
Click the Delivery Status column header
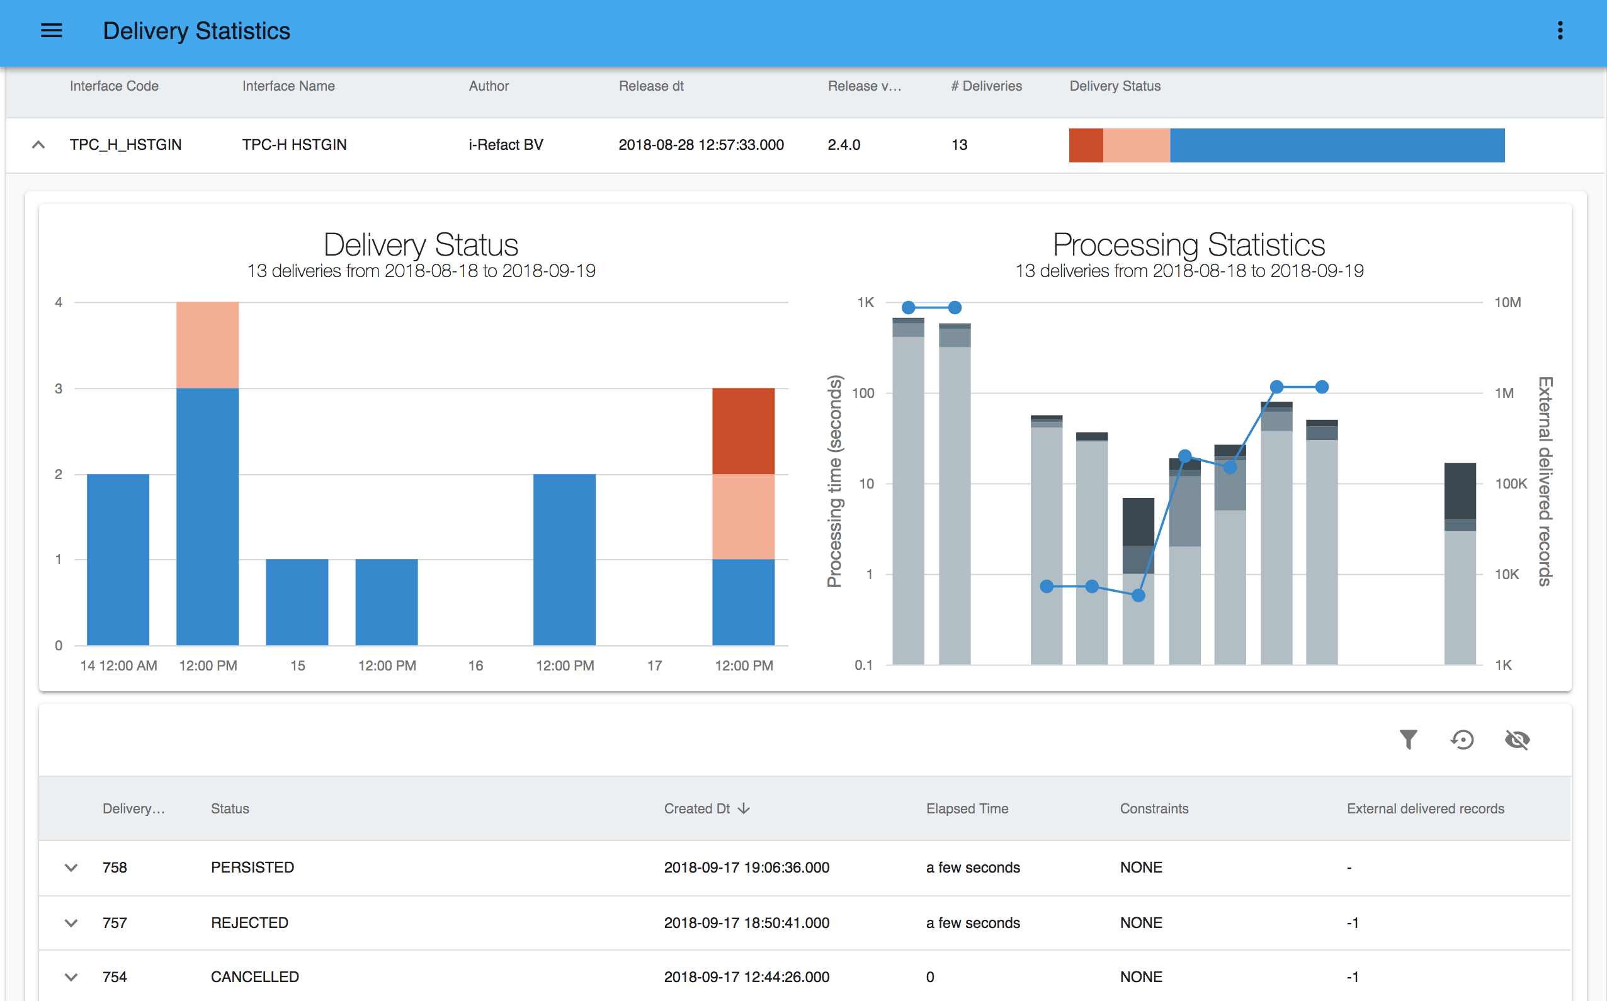(x=1115, y=86)
